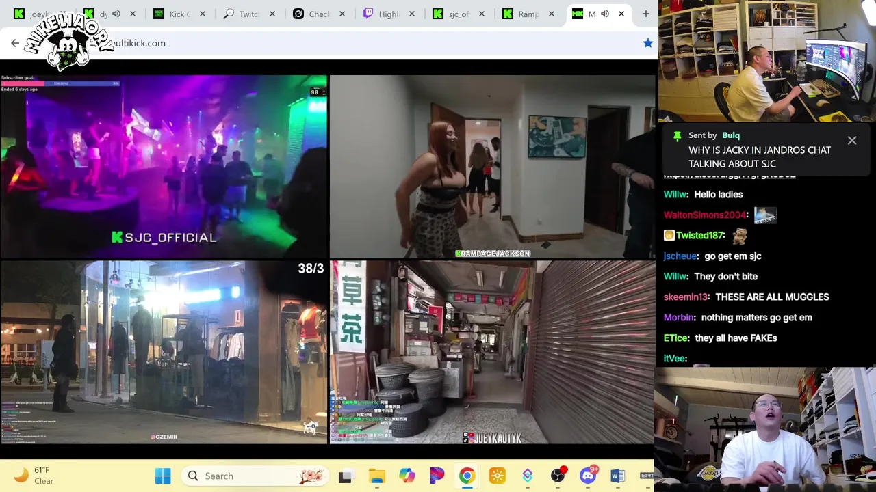Select the JOEYKAOTYK market alley stream
The height and width of the screenshot is (492, 876).
coord(492,352)
